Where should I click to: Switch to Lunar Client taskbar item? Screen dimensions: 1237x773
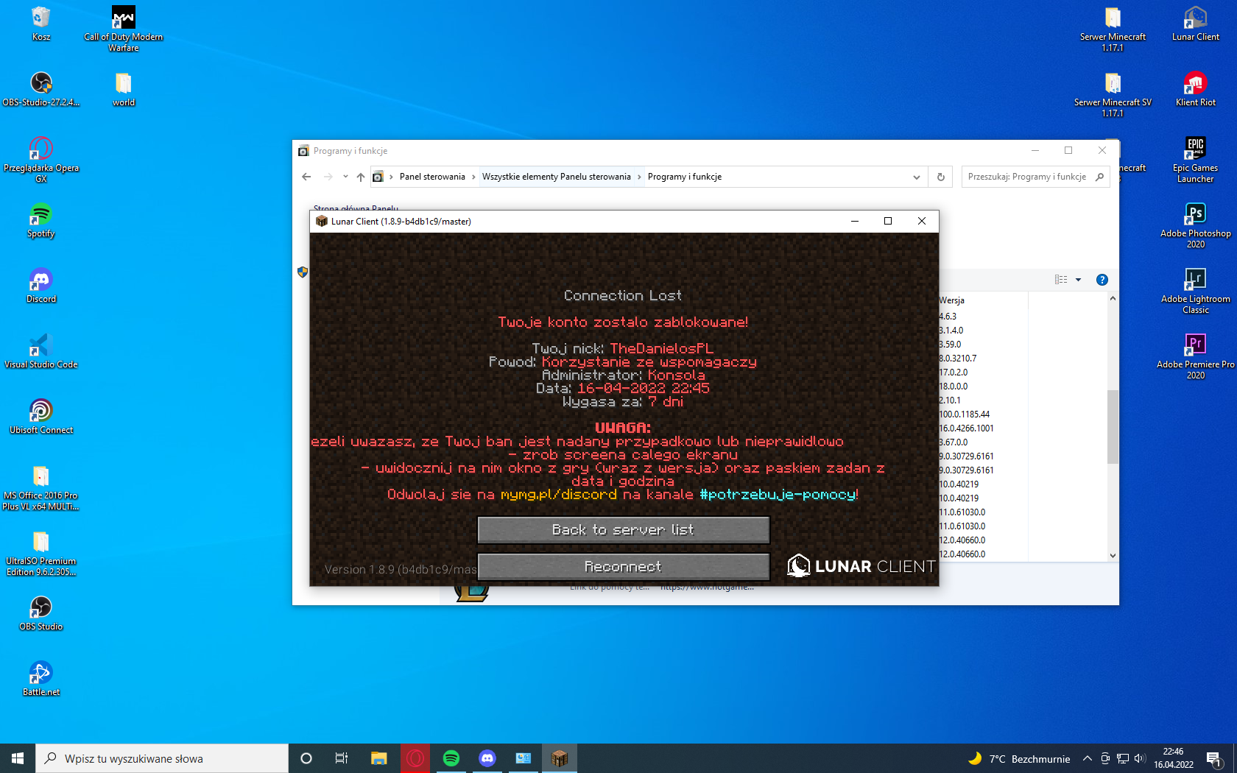pyautogui.click(x=560, y=758)
